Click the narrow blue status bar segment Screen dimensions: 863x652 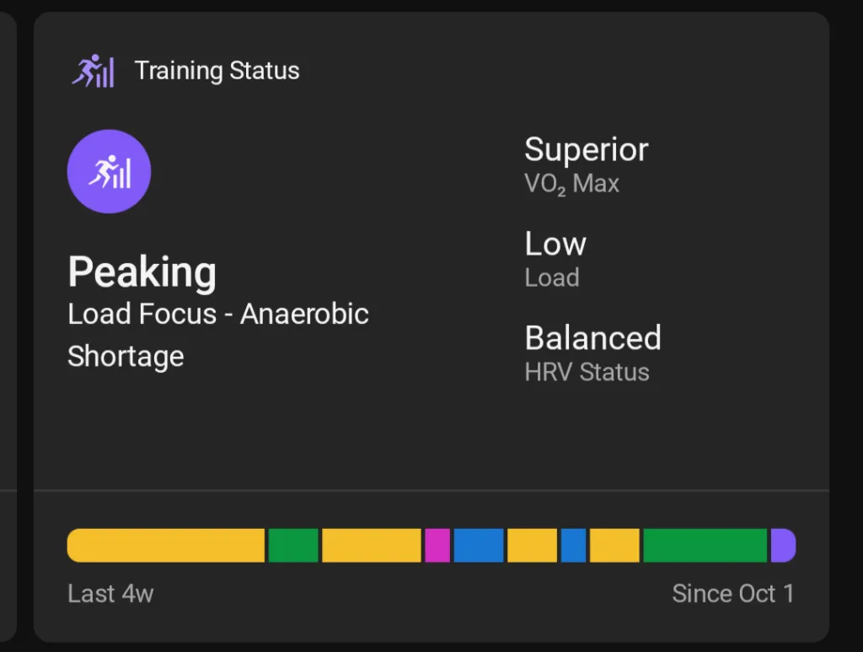tap(573, 546)
